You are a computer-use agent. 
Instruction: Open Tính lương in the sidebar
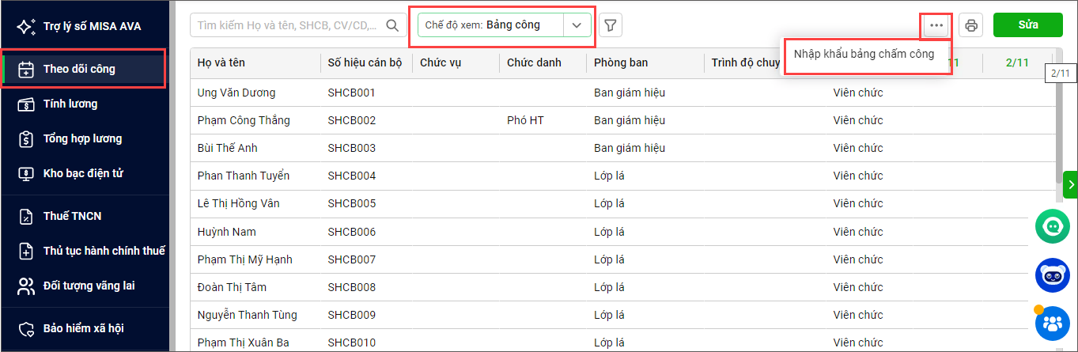tap(70, 104)
